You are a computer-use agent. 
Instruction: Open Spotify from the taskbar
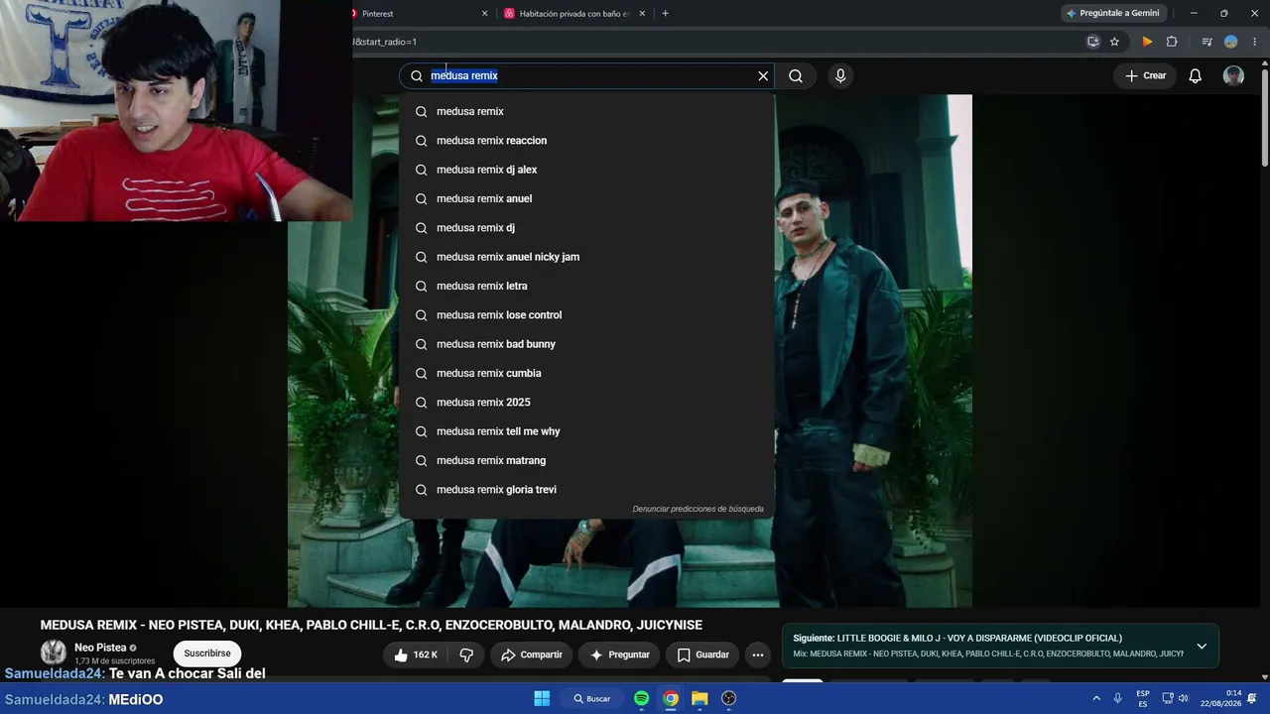641,698
